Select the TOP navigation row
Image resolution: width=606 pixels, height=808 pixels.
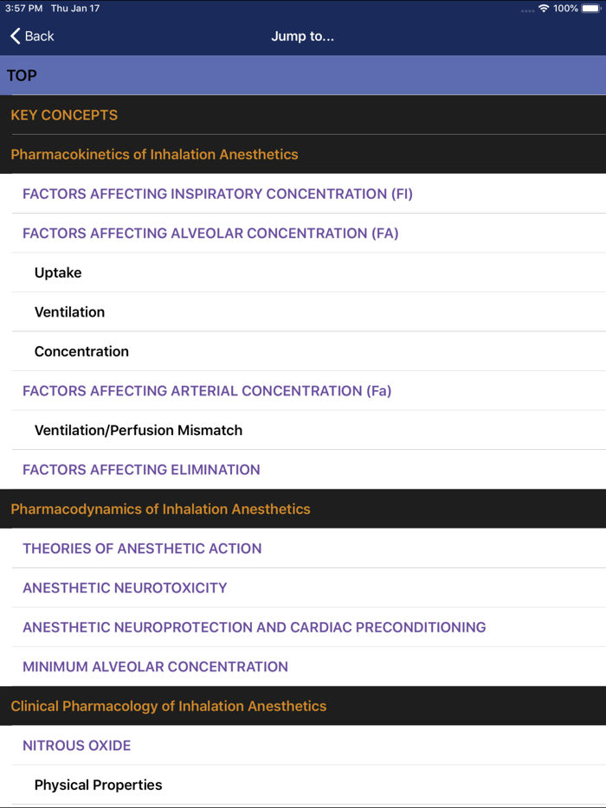point(303,75)
